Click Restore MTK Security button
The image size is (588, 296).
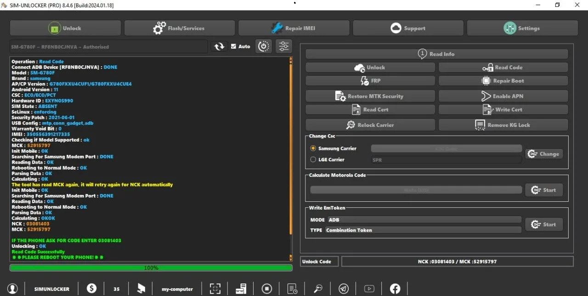(370, 96)
